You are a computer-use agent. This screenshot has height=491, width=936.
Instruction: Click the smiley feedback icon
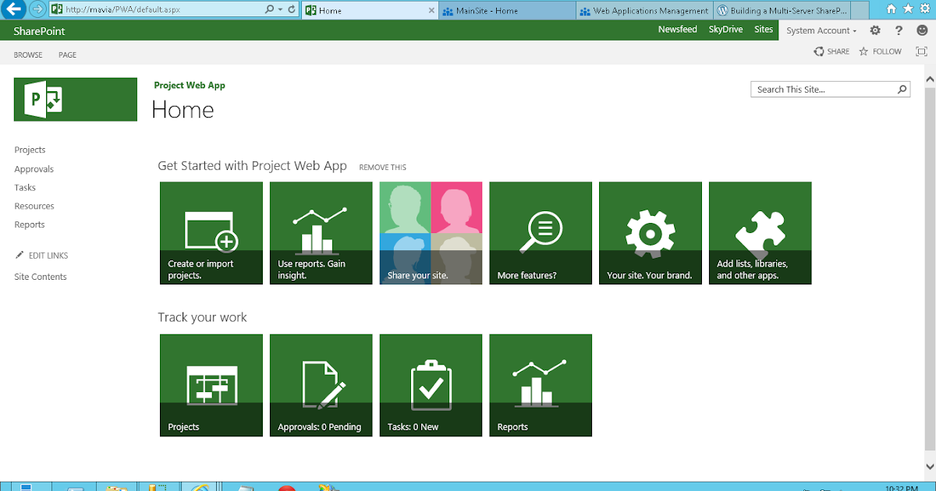pos(921,30)
